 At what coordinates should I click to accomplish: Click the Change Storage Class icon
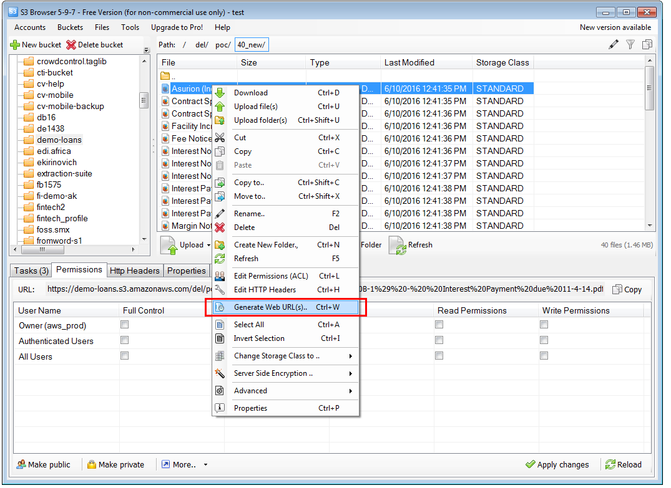tap(220, 356)
